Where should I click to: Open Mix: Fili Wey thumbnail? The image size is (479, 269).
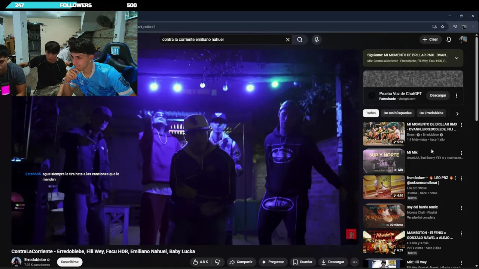[384, 263]
